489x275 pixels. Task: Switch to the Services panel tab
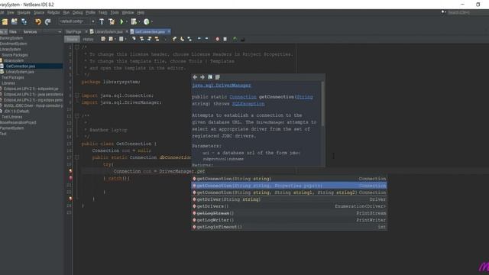(x=30, y=32)
